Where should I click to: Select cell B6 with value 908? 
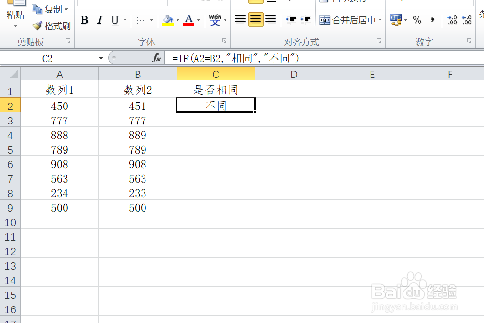point(138,164)
